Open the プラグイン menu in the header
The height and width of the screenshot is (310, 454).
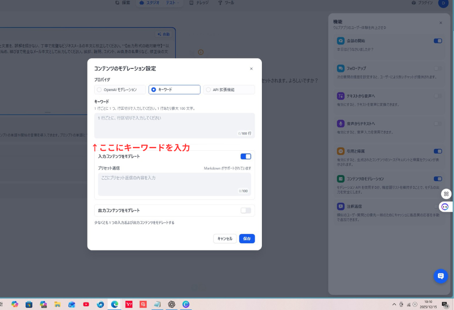(423, 3)
